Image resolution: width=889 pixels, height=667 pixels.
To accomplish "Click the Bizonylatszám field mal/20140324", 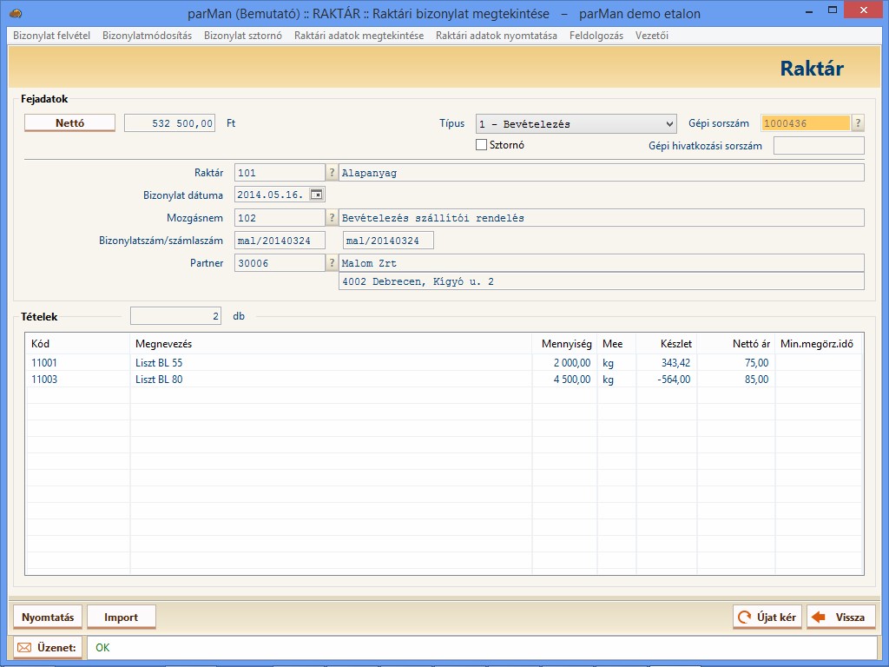I will (x=280, y=241).
